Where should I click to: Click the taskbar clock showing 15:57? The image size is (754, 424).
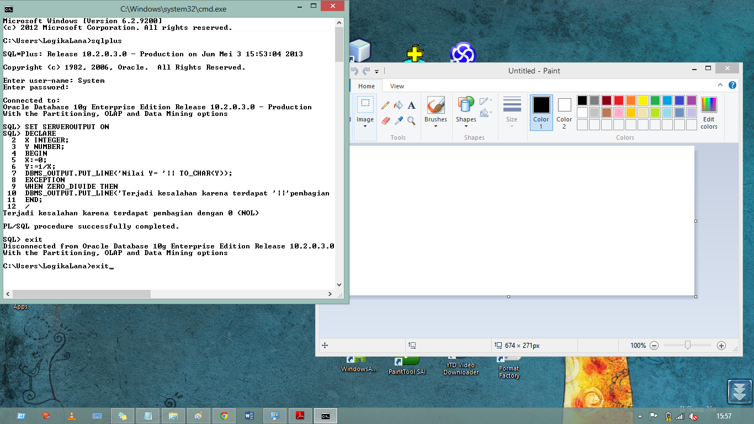724,416
